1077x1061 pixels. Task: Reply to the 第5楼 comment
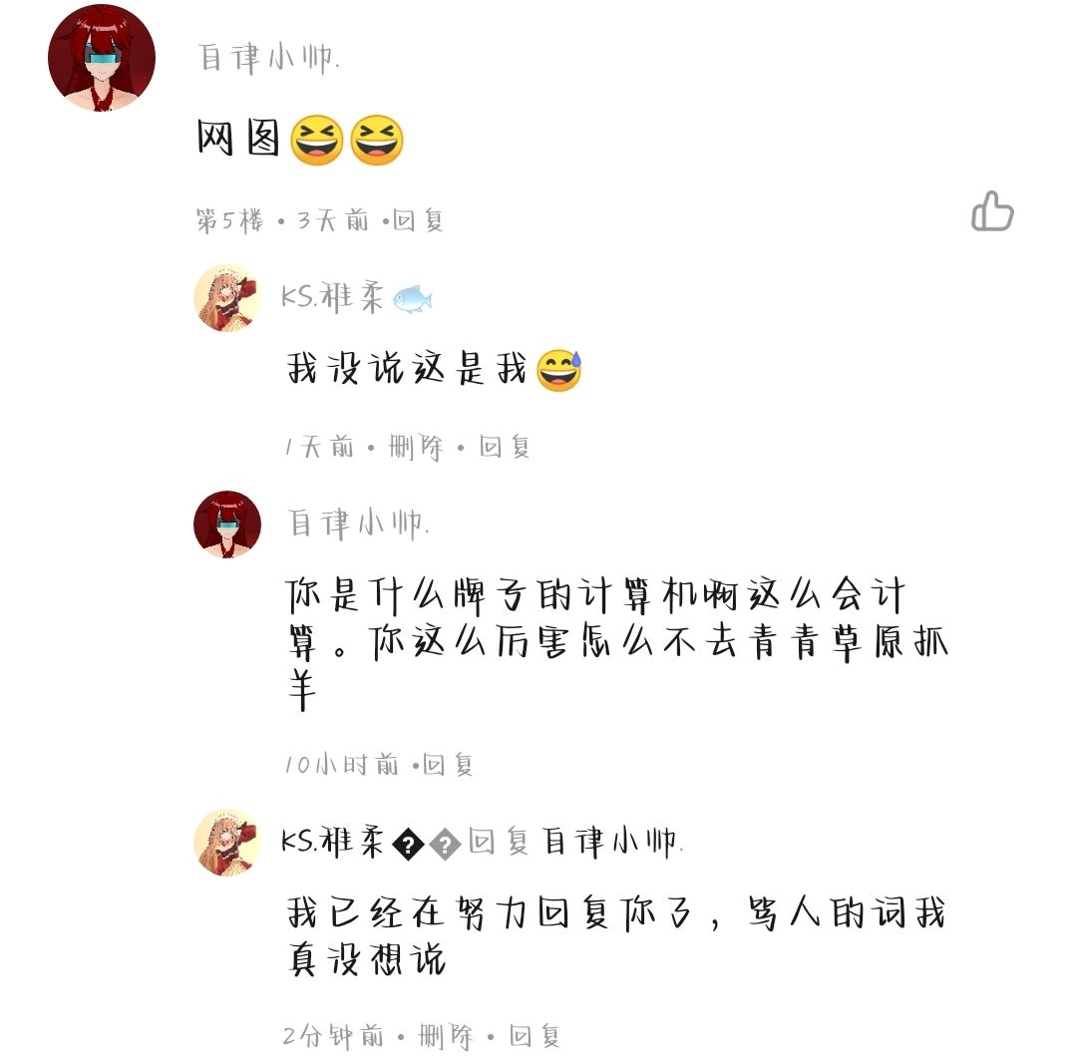(418, 220)
